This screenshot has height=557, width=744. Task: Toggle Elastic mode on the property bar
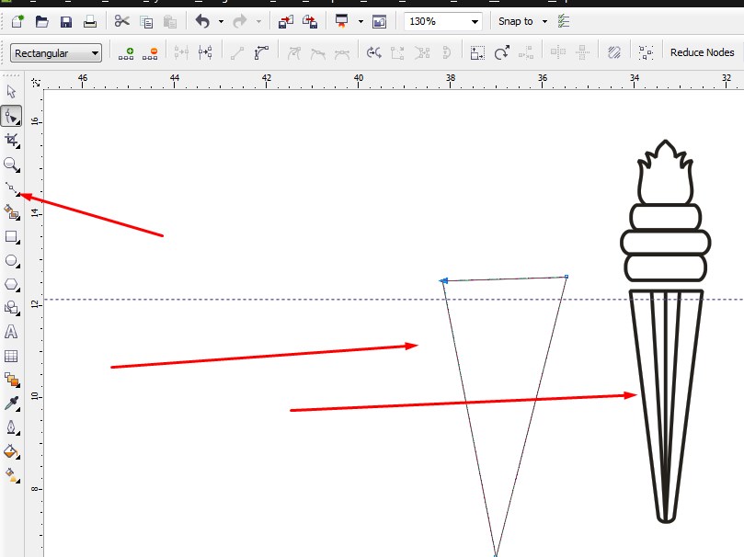pyautogui.click(x=612, y=52)
